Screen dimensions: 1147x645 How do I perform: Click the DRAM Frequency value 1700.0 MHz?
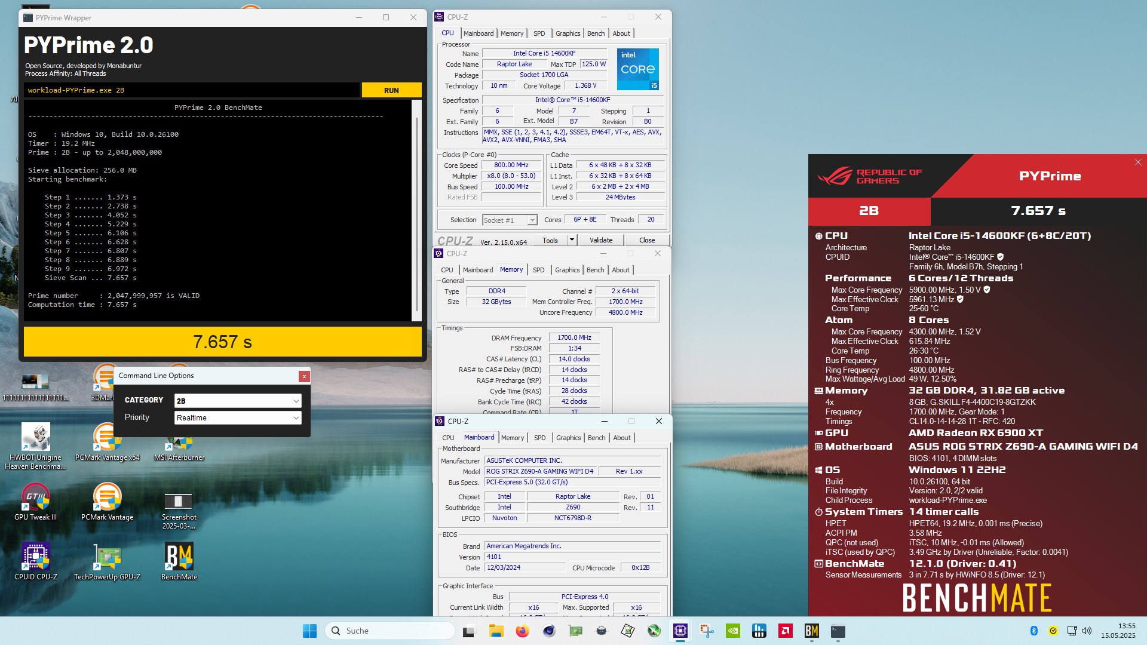coord(574,338)
